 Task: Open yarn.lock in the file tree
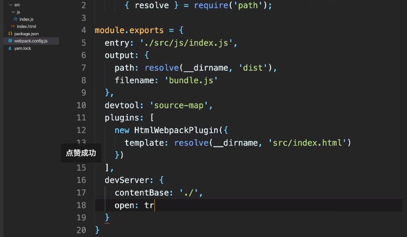(x=22, y=48)
